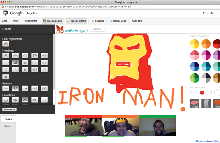
Task: Pick the pink color palette swatch
Action: click(194, 55)
